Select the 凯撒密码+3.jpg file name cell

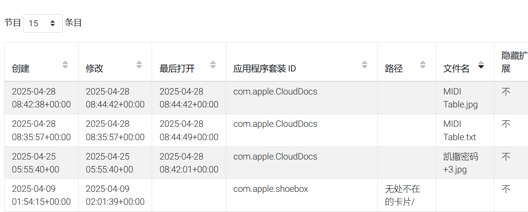pyautogui.click(x=465, y=163)
